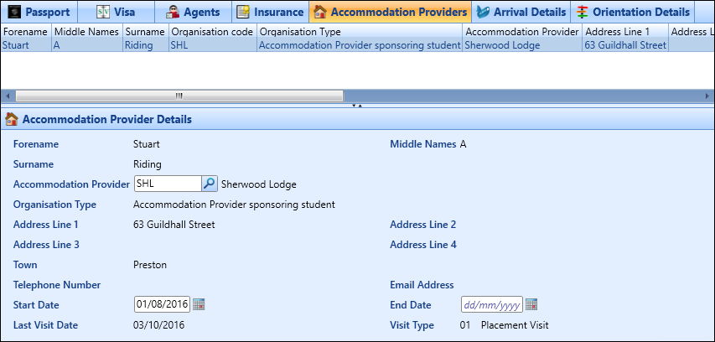Select the Stuart cell in grid row
The image size is (715, 342).
(x=25, y=45)
